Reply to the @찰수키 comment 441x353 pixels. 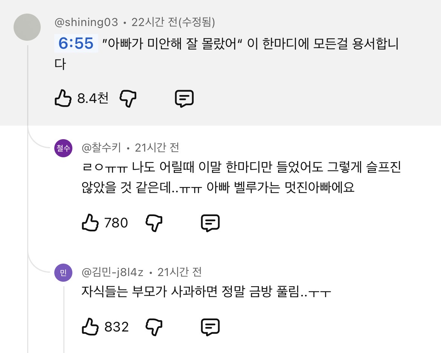[210, 223]
